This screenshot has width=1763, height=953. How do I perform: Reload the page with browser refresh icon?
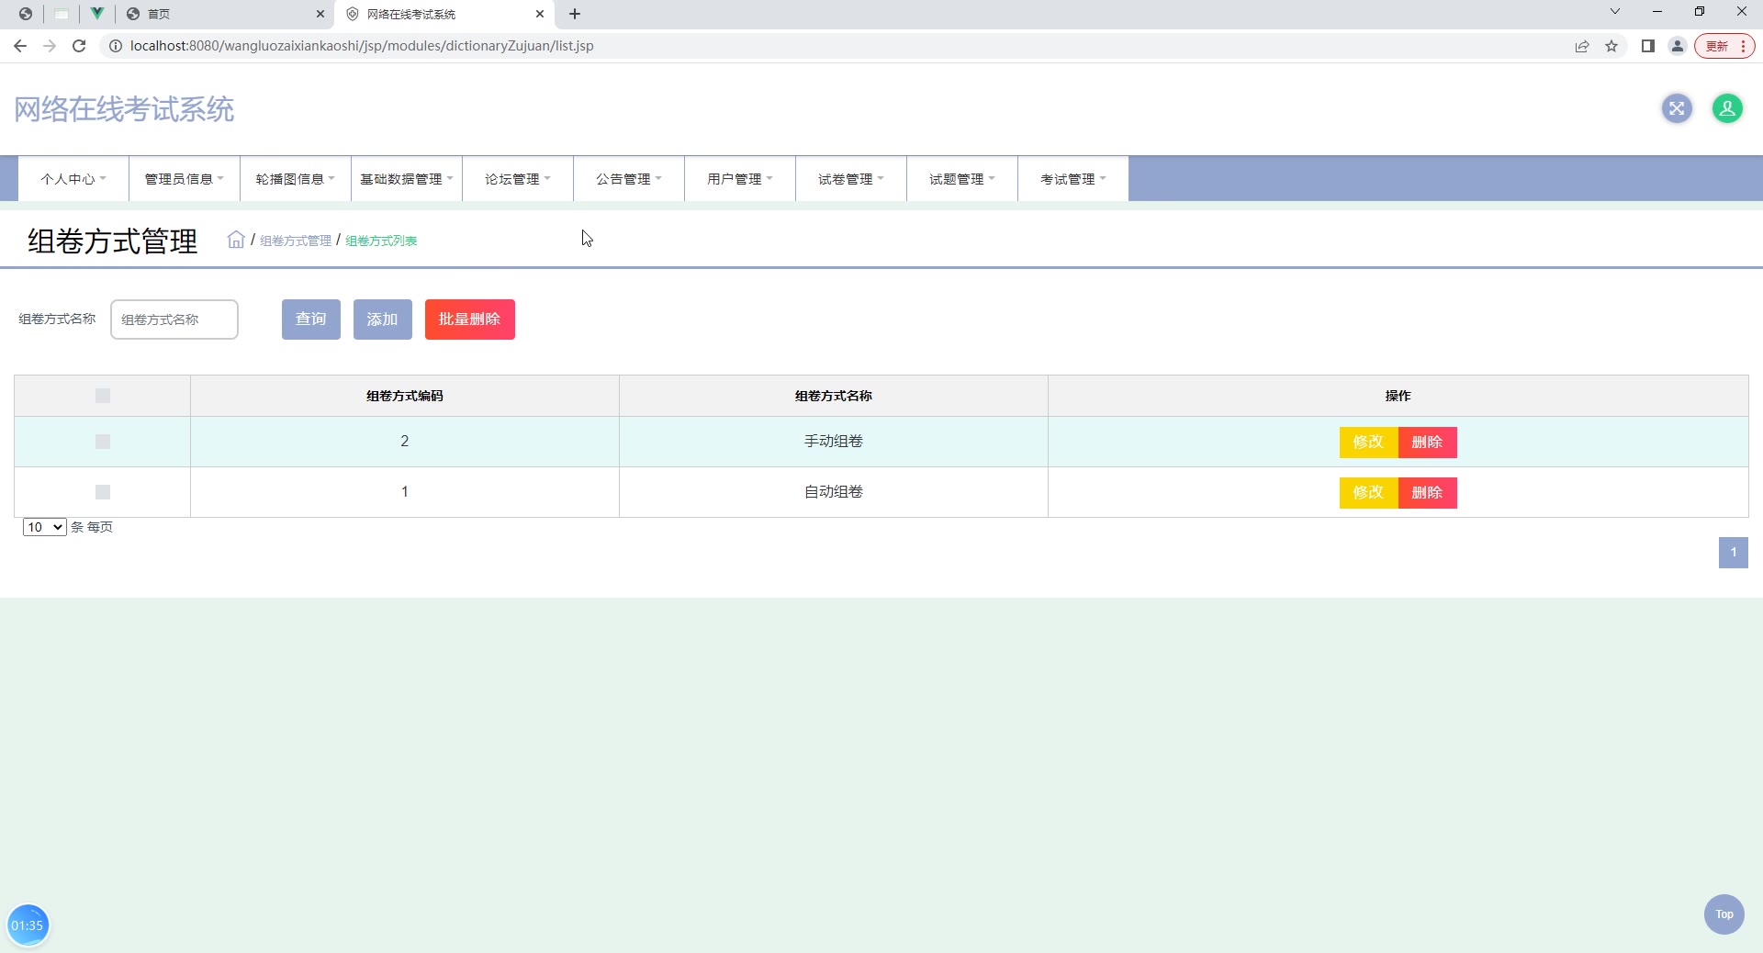click(79, 46)
